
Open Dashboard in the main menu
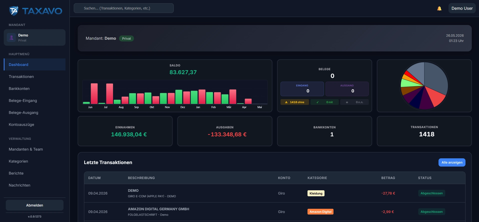35,64
